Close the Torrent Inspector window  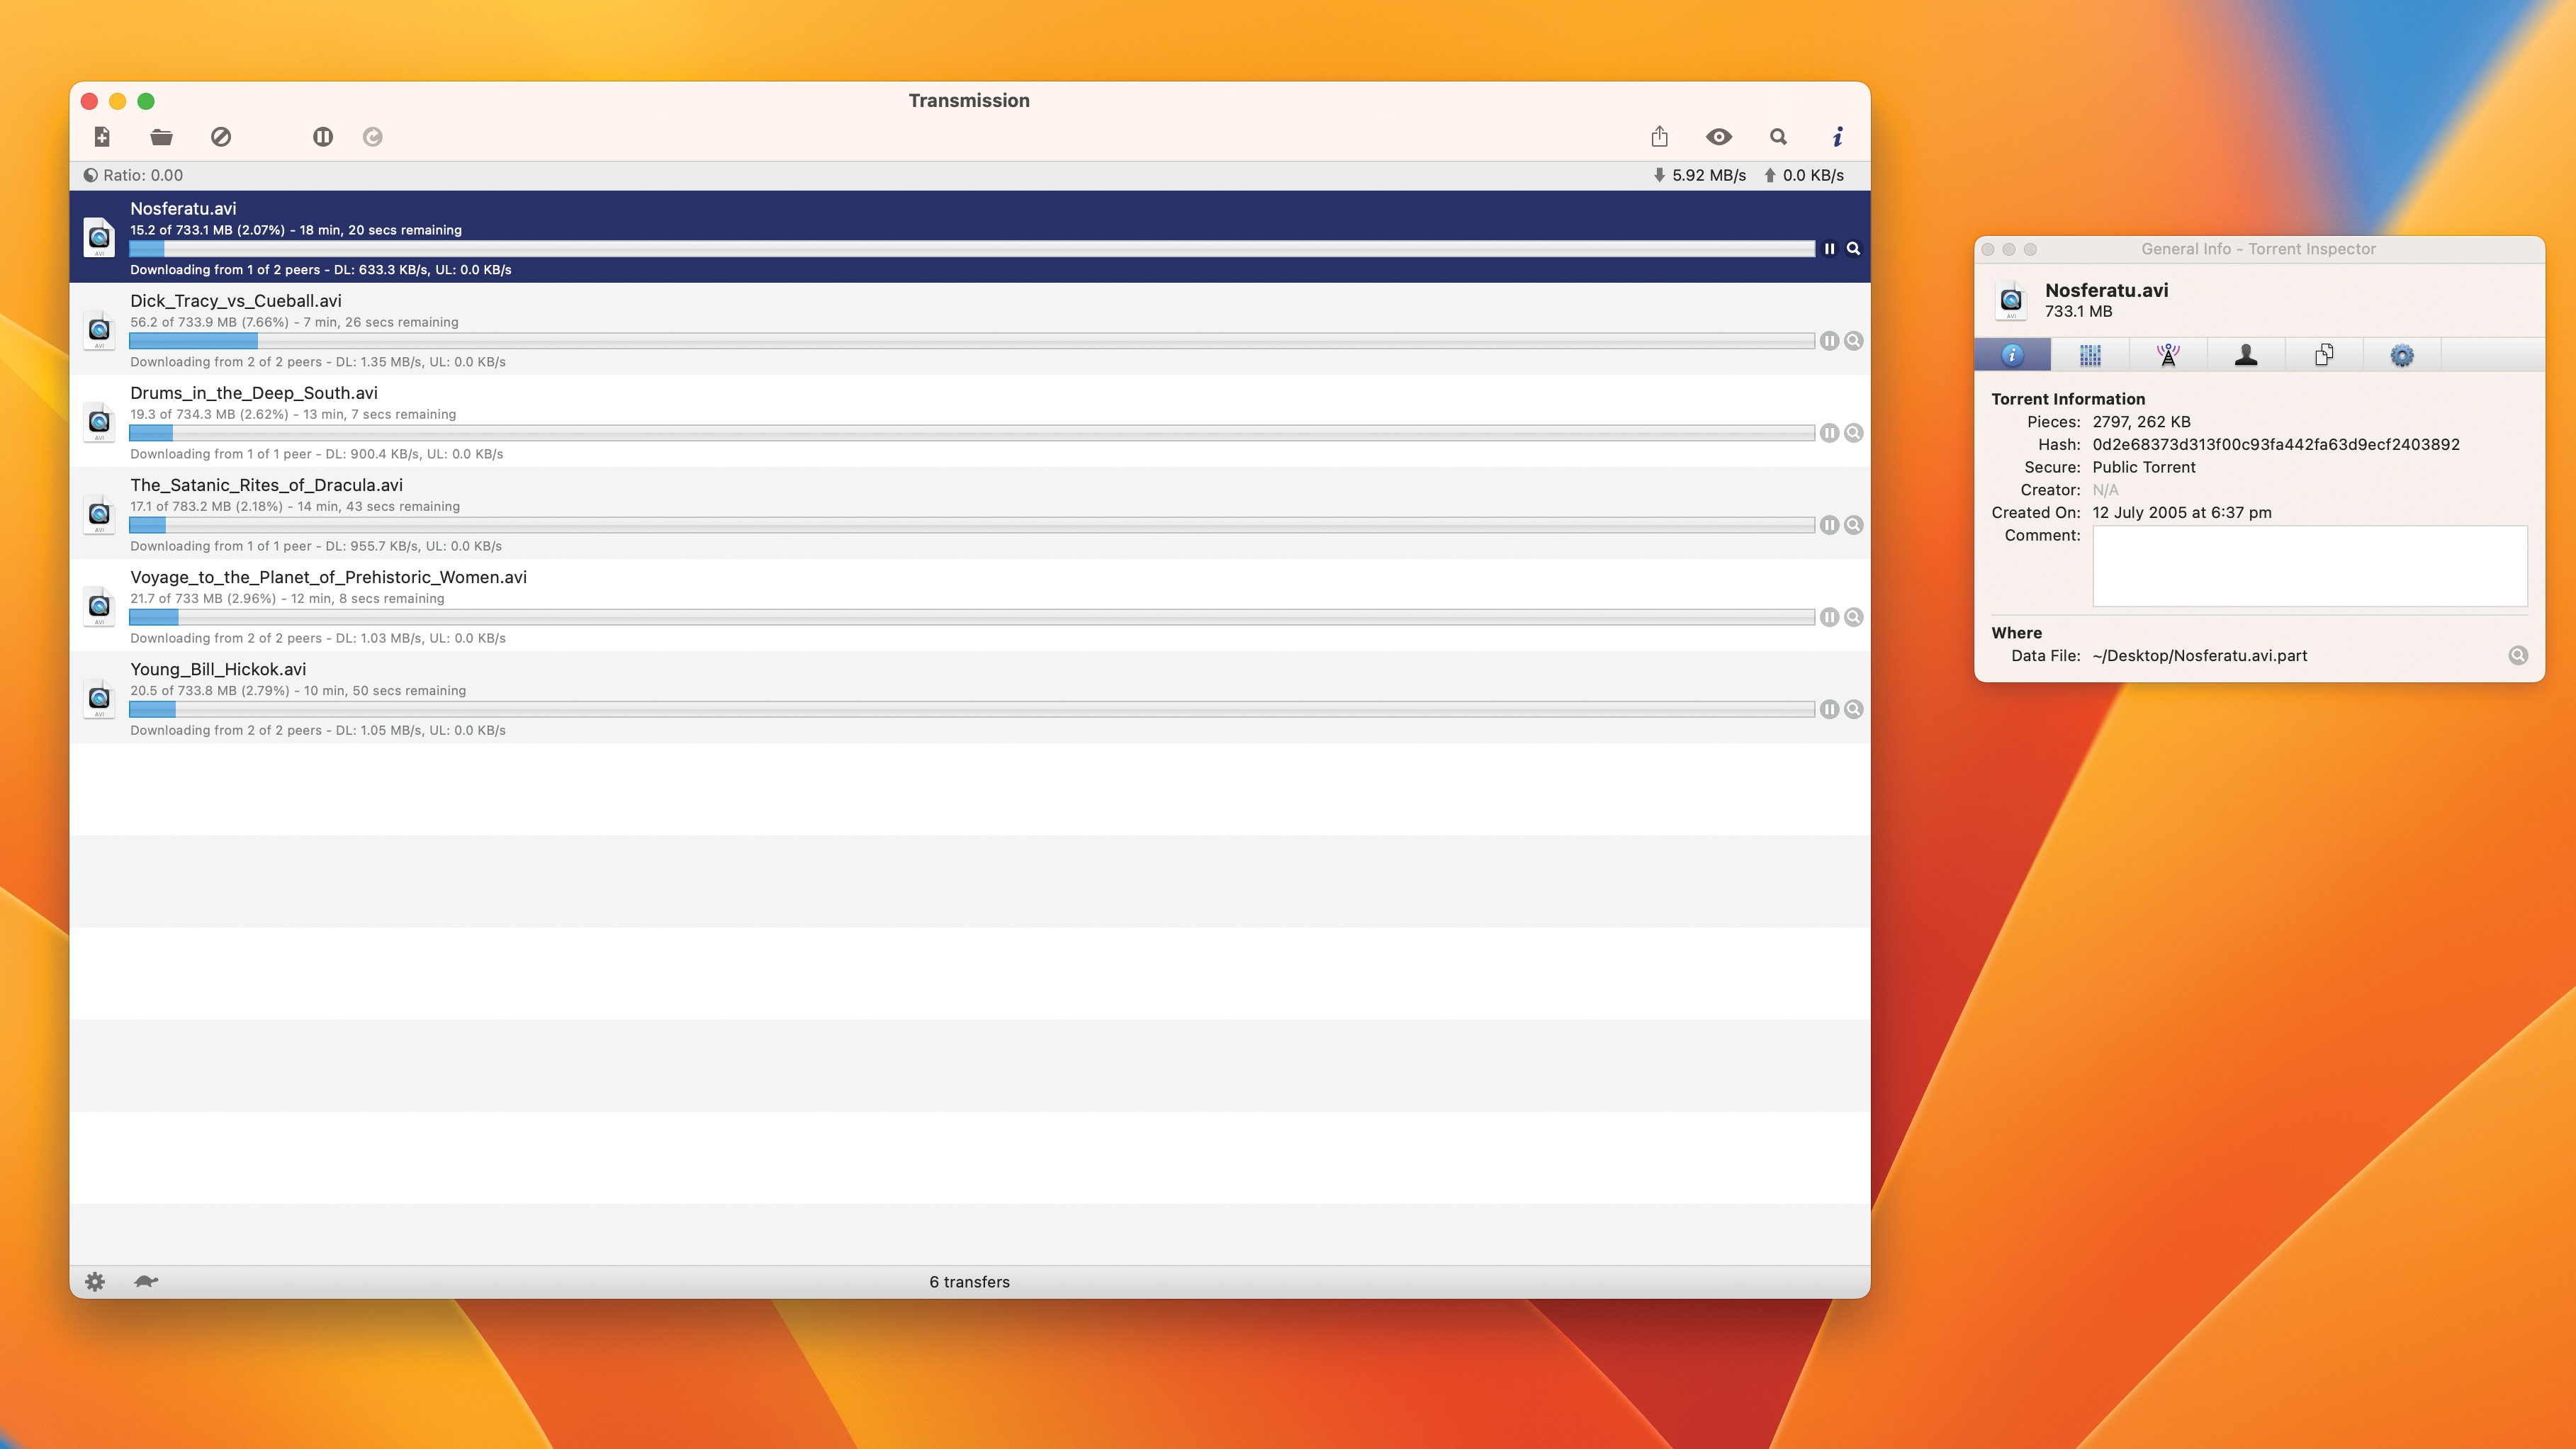[1988, 249]
